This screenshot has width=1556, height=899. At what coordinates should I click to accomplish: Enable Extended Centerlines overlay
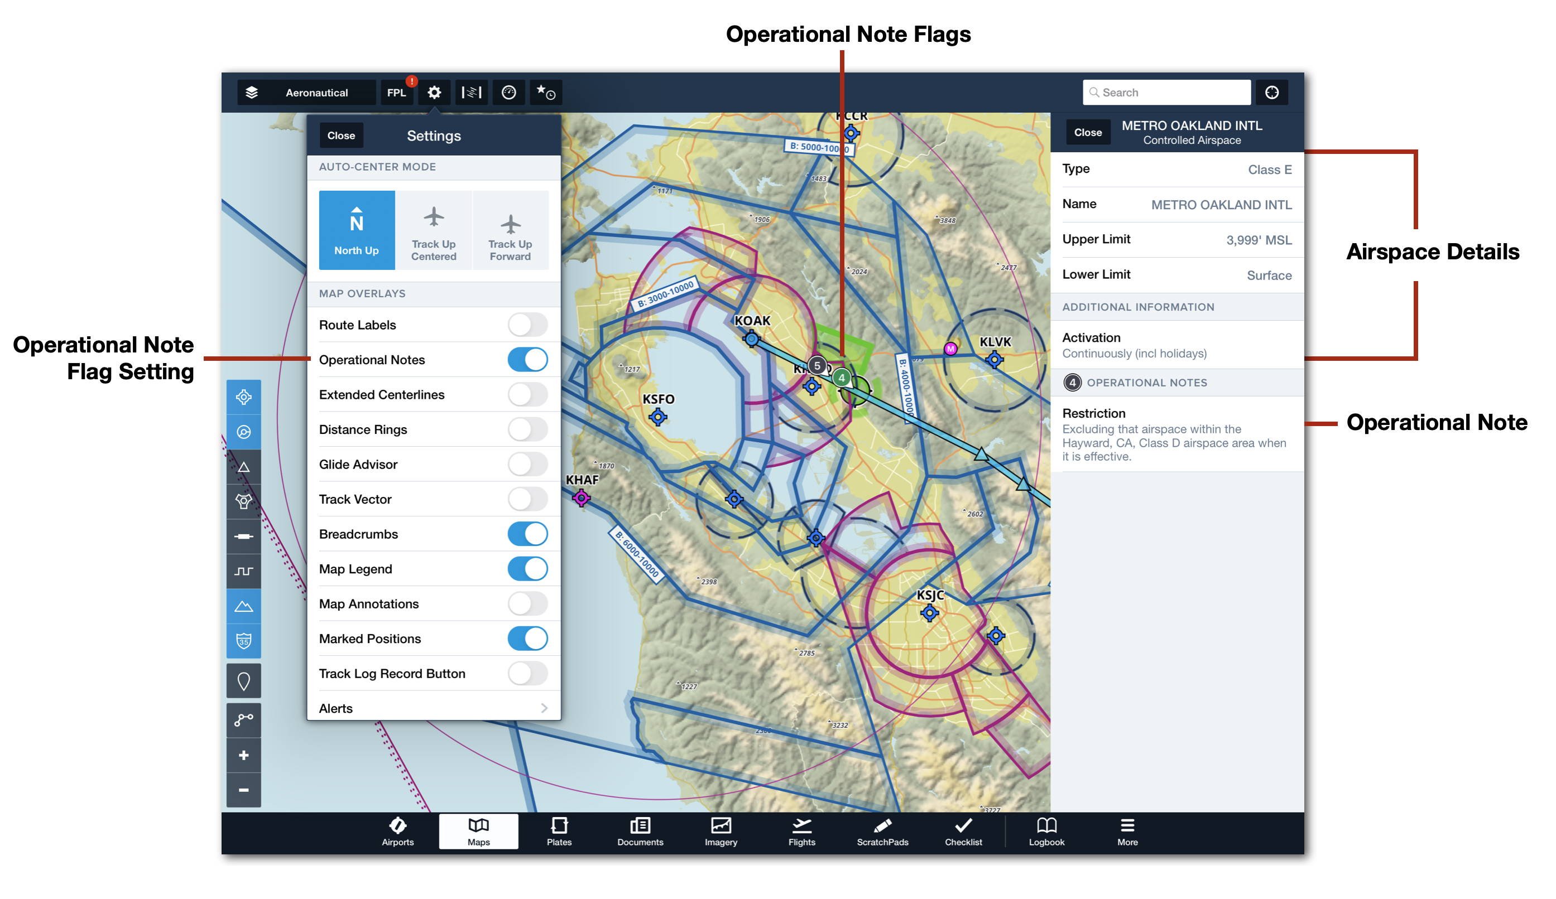click(527, 394)
